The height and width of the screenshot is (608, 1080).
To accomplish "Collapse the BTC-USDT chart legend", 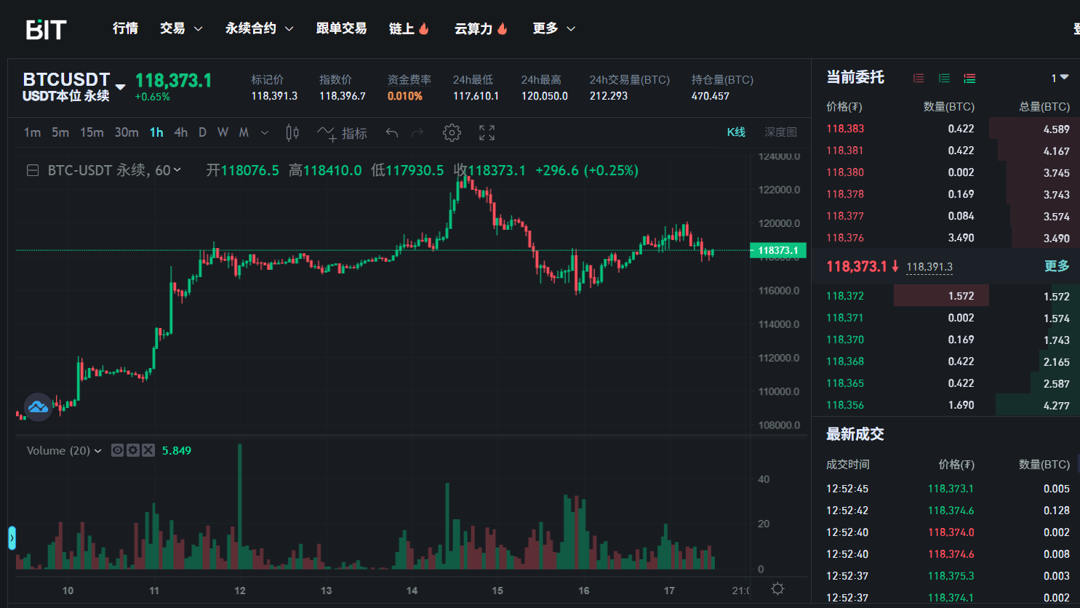I will 33,170.
